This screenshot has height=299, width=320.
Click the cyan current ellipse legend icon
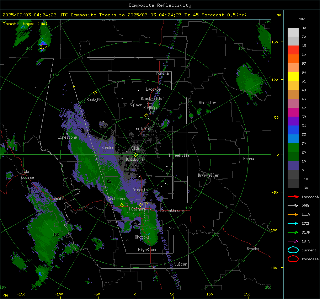(293, 250)
